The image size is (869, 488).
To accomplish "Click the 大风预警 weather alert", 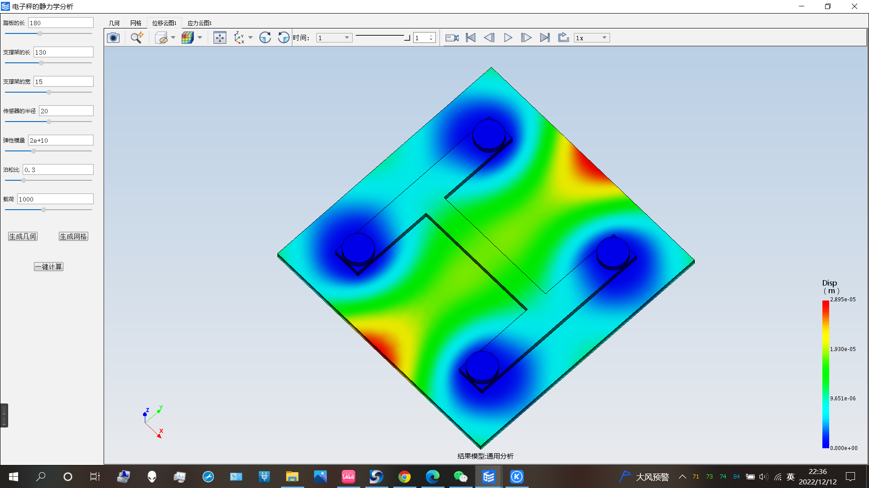I will 645,477.
